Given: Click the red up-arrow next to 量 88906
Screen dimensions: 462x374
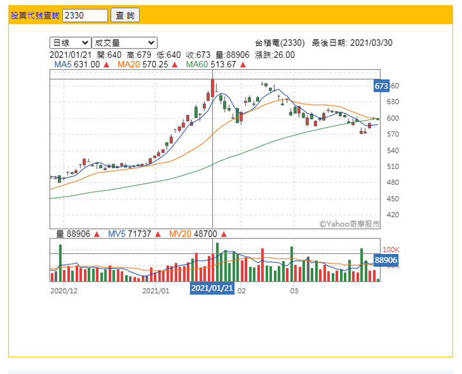Looking at the screenshot, I should point(97,234).
